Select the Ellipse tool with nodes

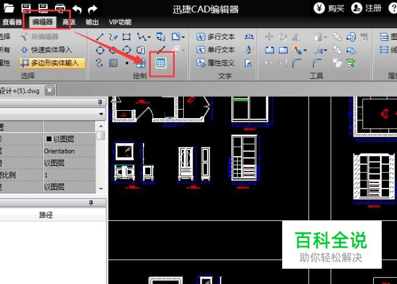126,50
